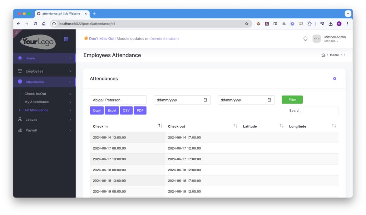Image resolution: width=366 pixels, height=215 pixels.
Task: Reload the page using browser refresh icon
Action: pyautogui.click(x=35, y=24)
